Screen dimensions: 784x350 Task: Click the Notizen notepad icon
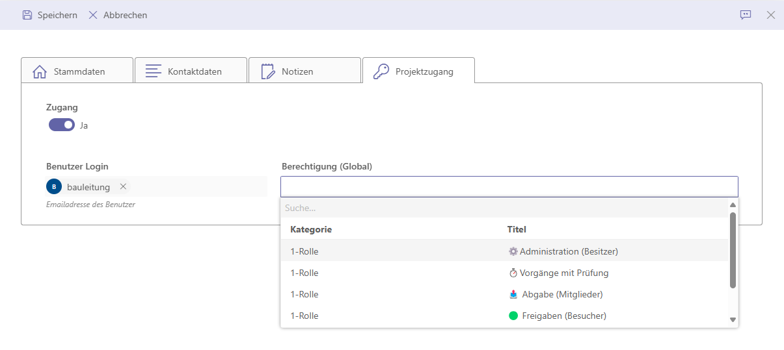point(267,71)
